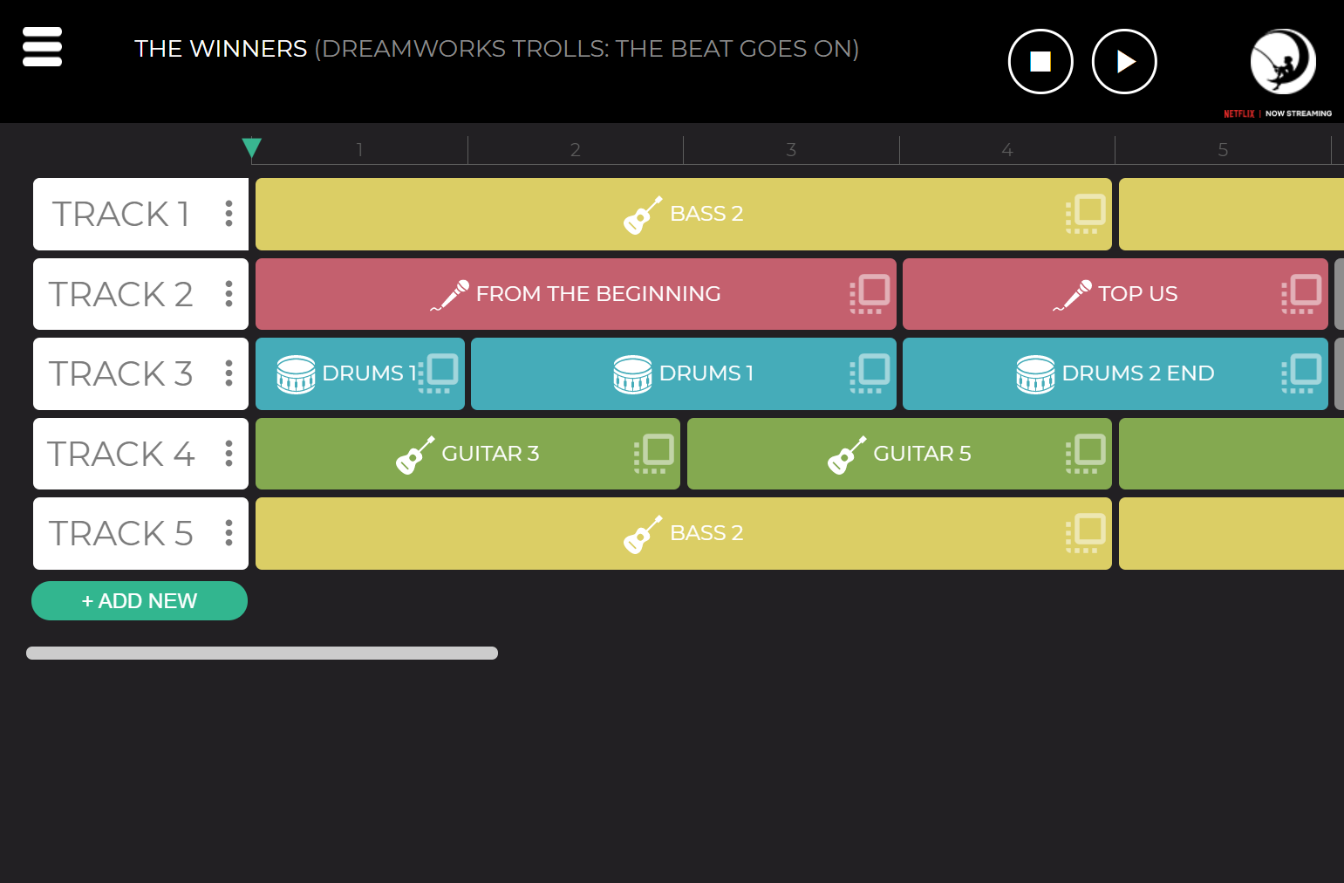Click the horizontal timeline scrollbar
This screenshot has width=1344, height=883.
[262, 654]
